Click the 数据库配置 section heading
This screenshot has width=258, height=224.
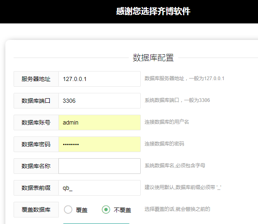click(x=153, y=58)
